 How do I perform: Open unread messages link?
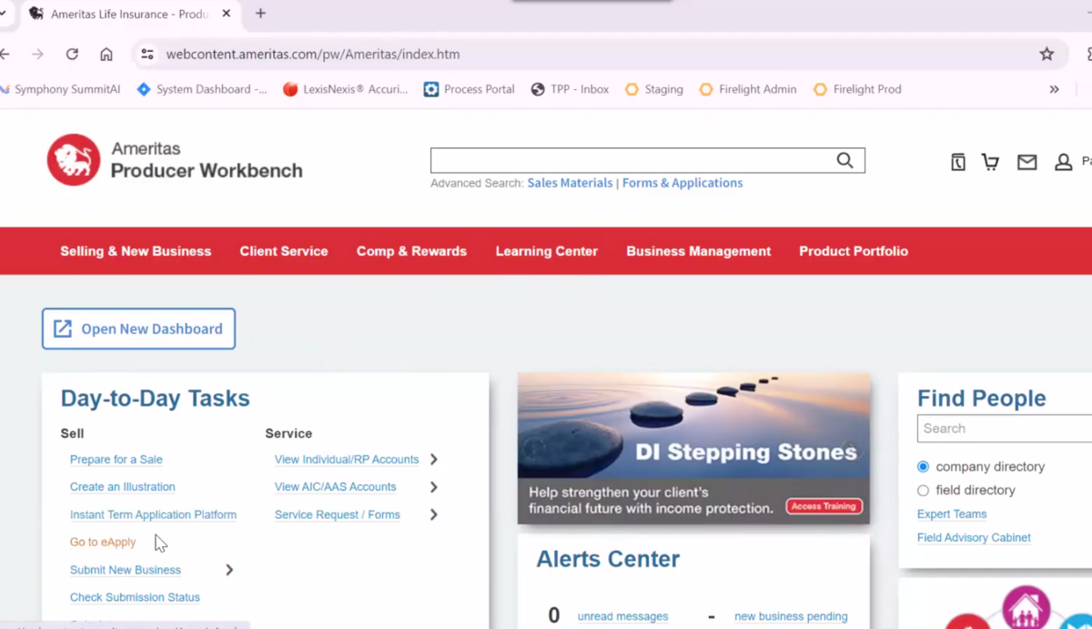pyautogui.click(x=622, y=616)
